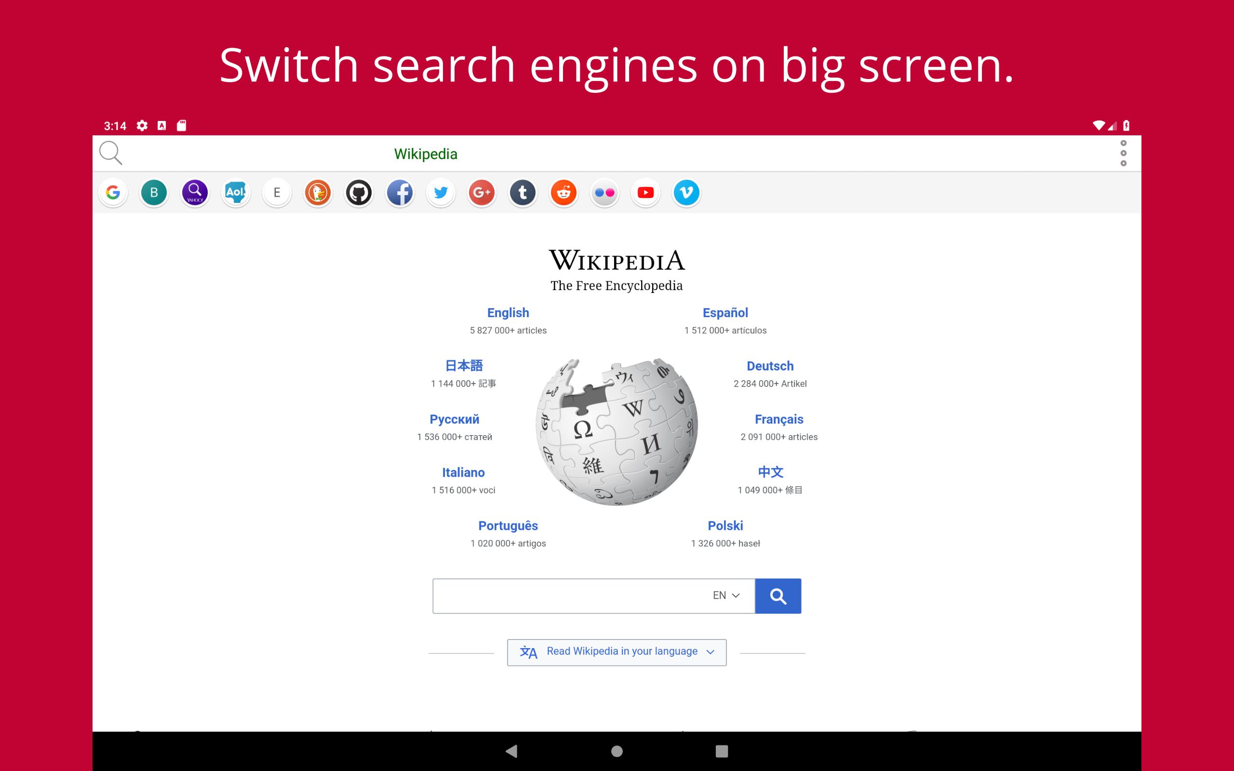Open the Русский Wikipedia link
Screen dimensions: 1234x771
[x=455, y=419]
